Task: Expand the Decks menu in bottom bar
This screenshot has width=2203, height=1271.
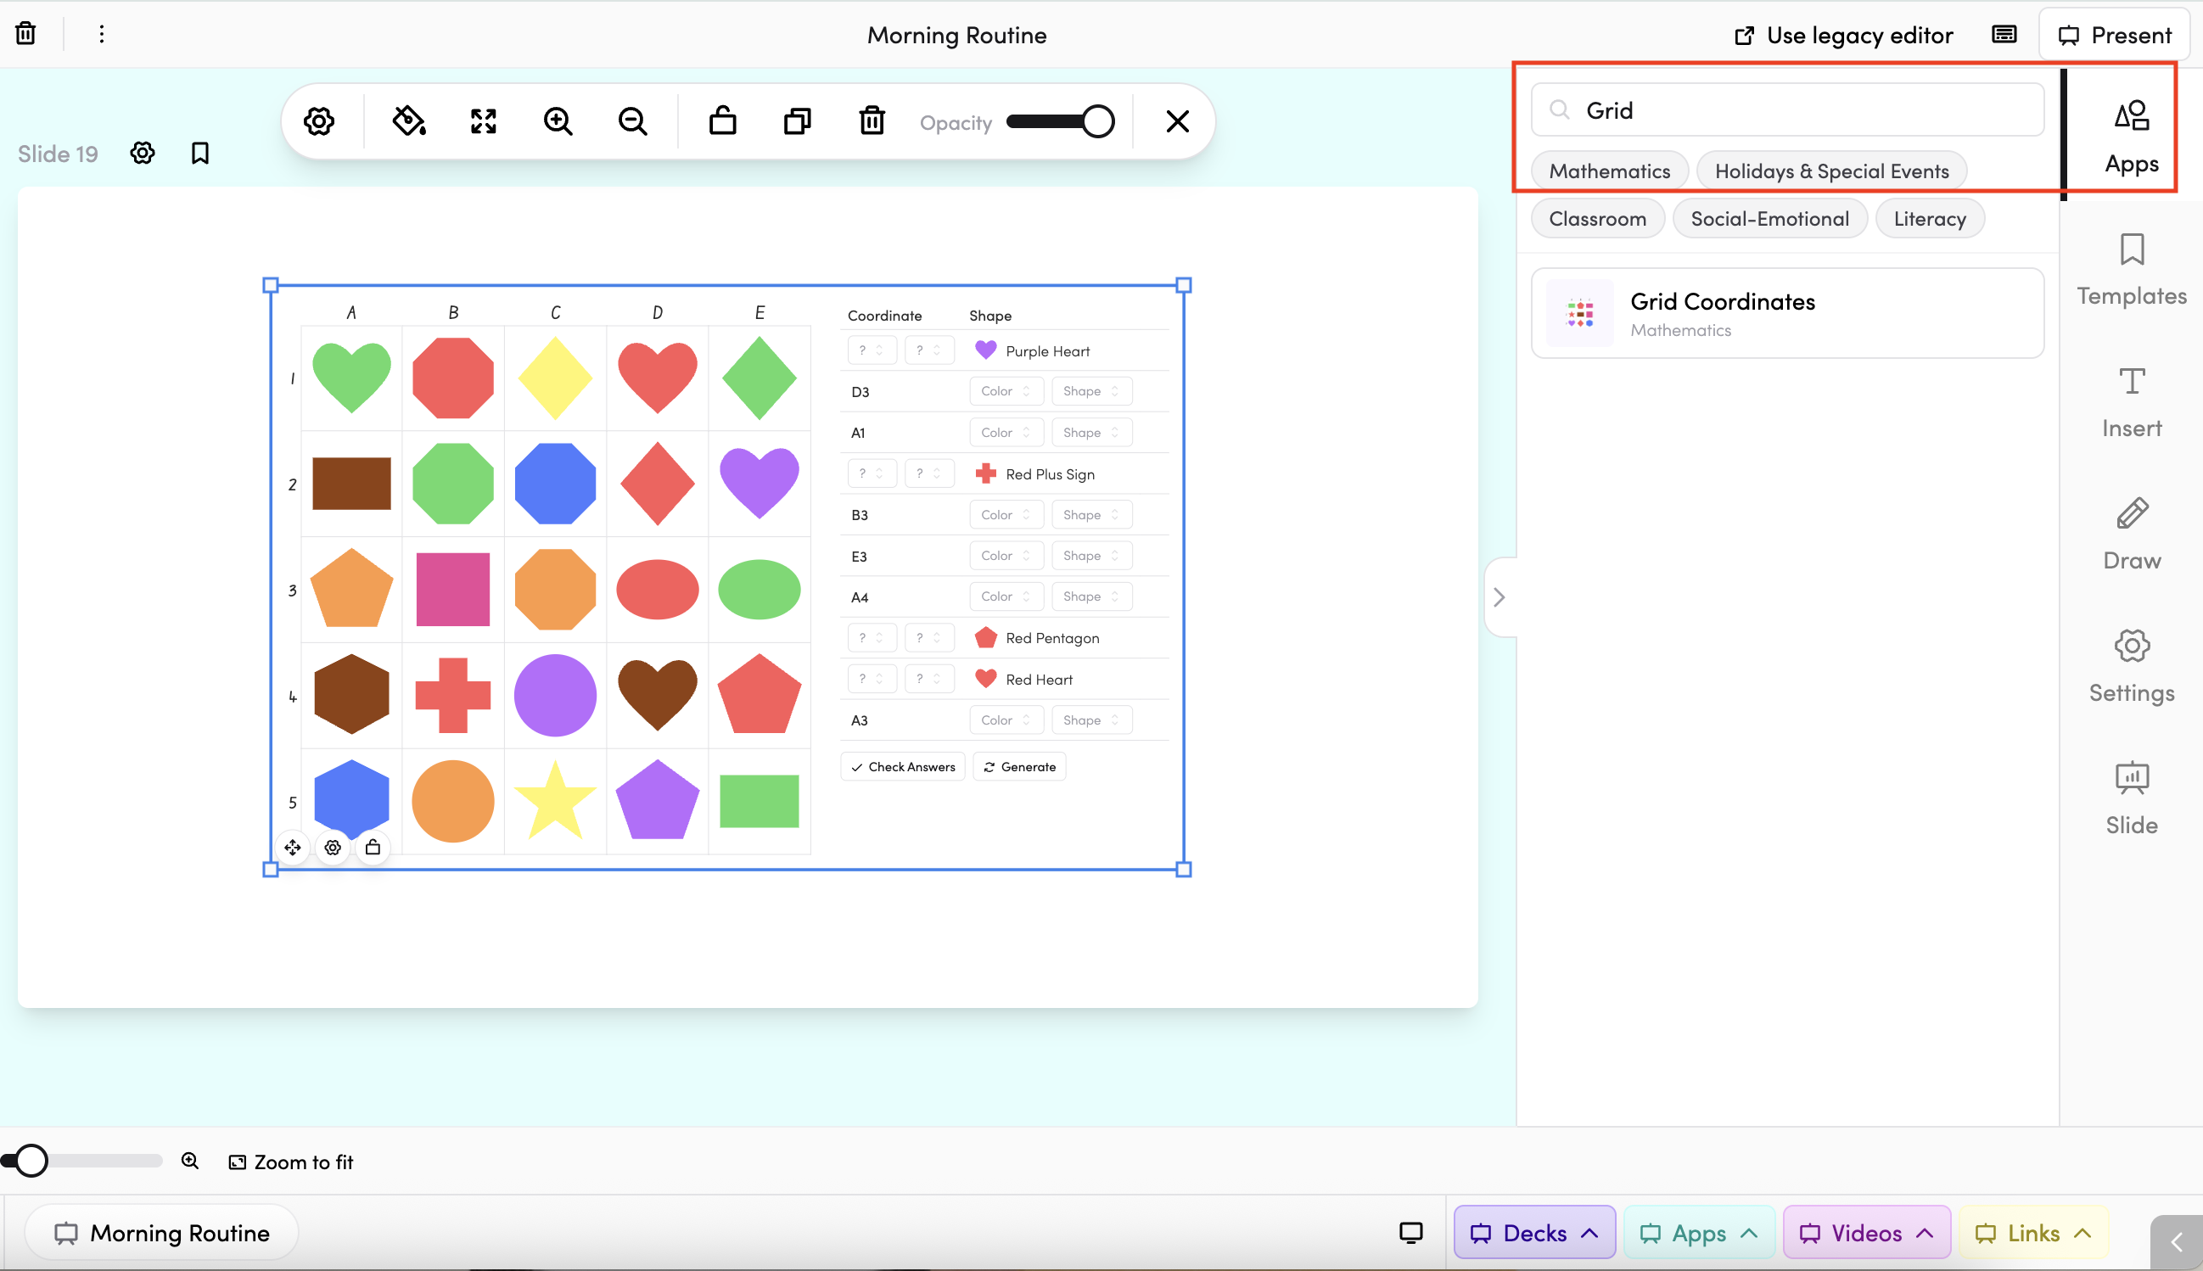Action: 1533,1233
